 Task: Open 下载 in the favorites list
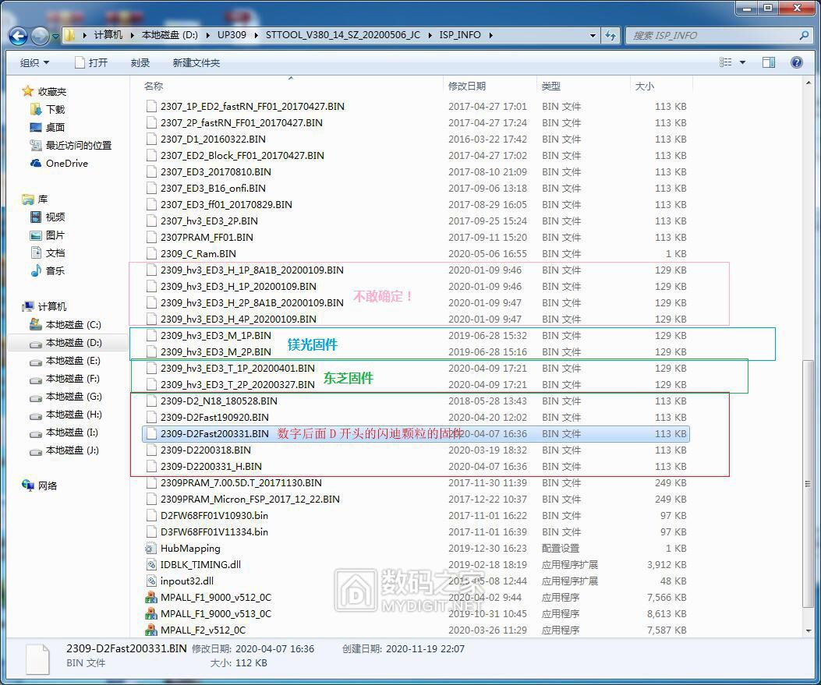point(55,109)
